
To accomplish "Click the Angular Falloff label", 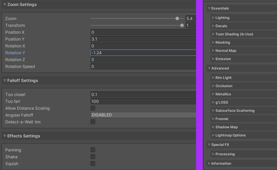I will [x=19, y=115].
